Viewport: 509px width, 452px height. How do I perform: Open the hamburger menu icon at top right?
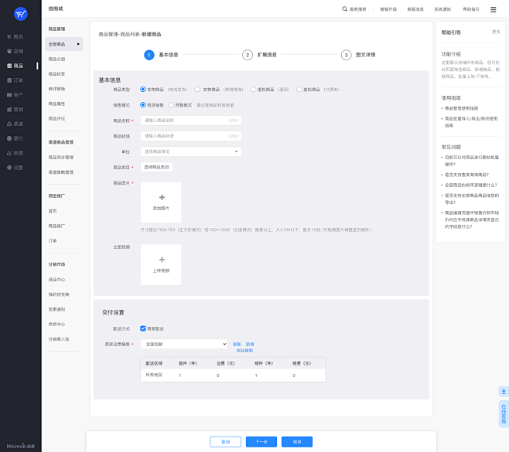tap(494, 9)
